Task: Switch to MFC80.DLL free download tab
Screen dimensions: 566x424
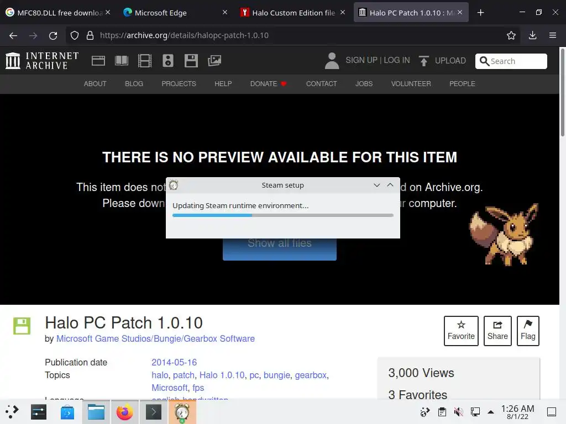Action: [57, 13]
